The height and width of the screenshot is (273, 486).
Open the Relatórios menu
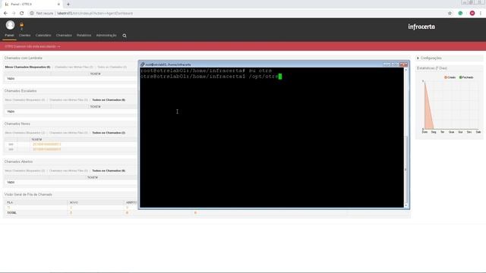point(84,36)
